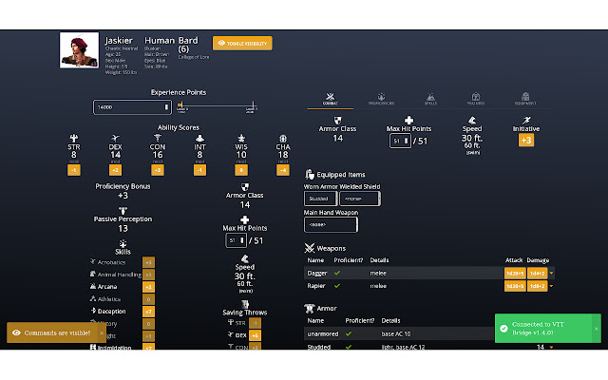This screenshot has height=380, width=608.
Task: Toggle the Dagger proficient checkmark
Action: tap(337, 273)
